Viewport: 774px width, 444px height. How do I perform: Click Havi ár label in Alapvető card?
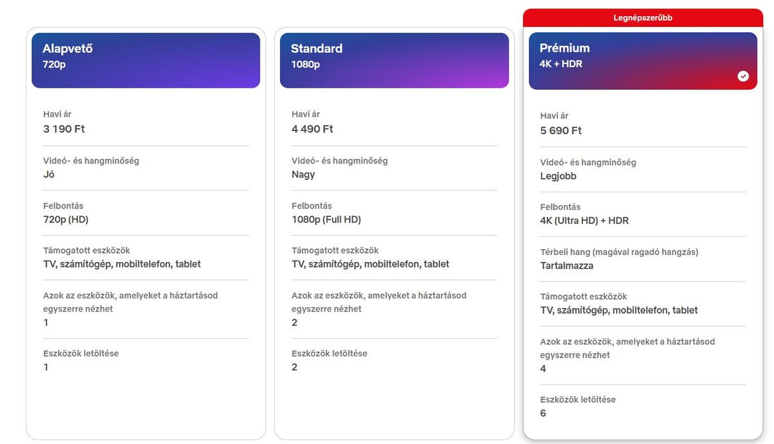point(57,114)
